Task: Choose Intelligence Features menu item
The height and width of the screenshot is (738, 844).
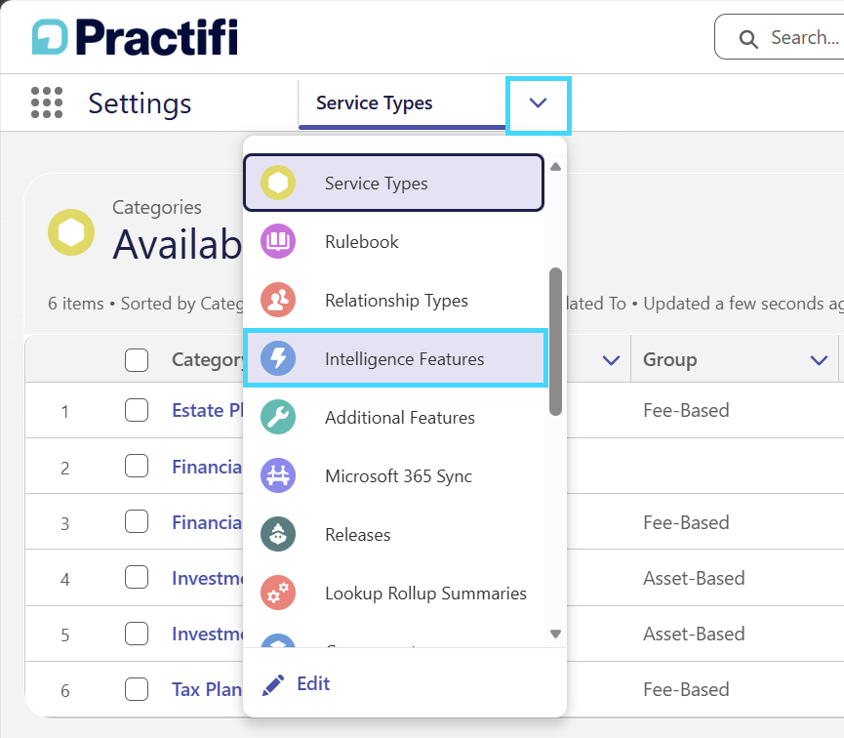Action: 395,358
